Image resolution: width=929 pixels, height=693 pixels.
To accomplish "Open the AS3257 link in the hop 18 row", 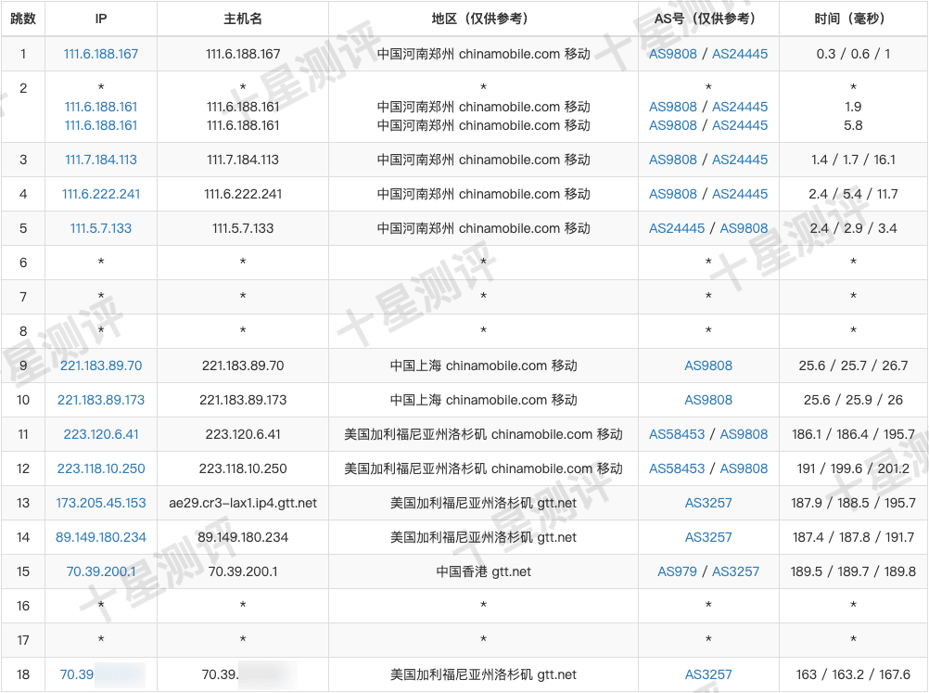I will [x=708, y=674].
